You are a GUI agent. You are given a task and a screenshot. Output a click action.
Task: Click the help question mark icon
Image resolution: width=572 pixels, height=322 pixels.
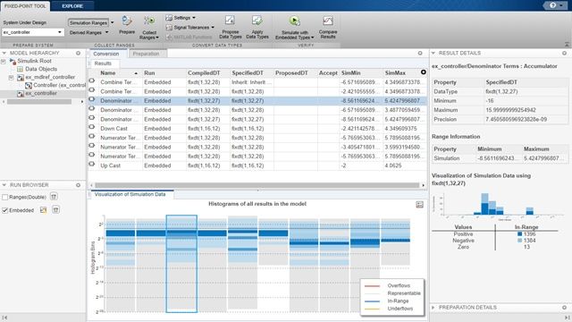[553, 5]
